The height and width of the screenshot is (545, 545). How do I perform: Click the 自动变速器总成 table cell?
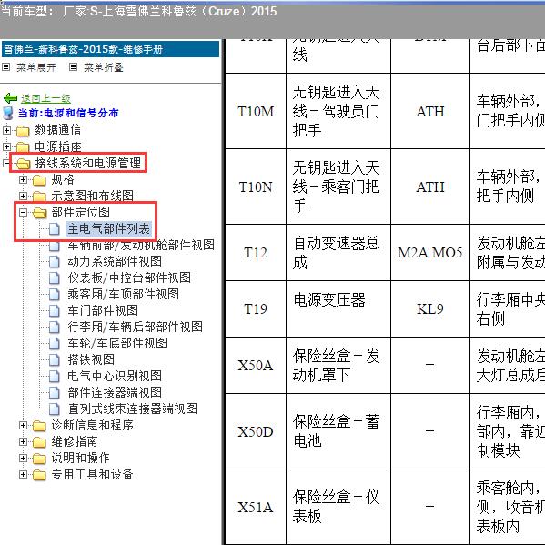click(x=338, y=252)
